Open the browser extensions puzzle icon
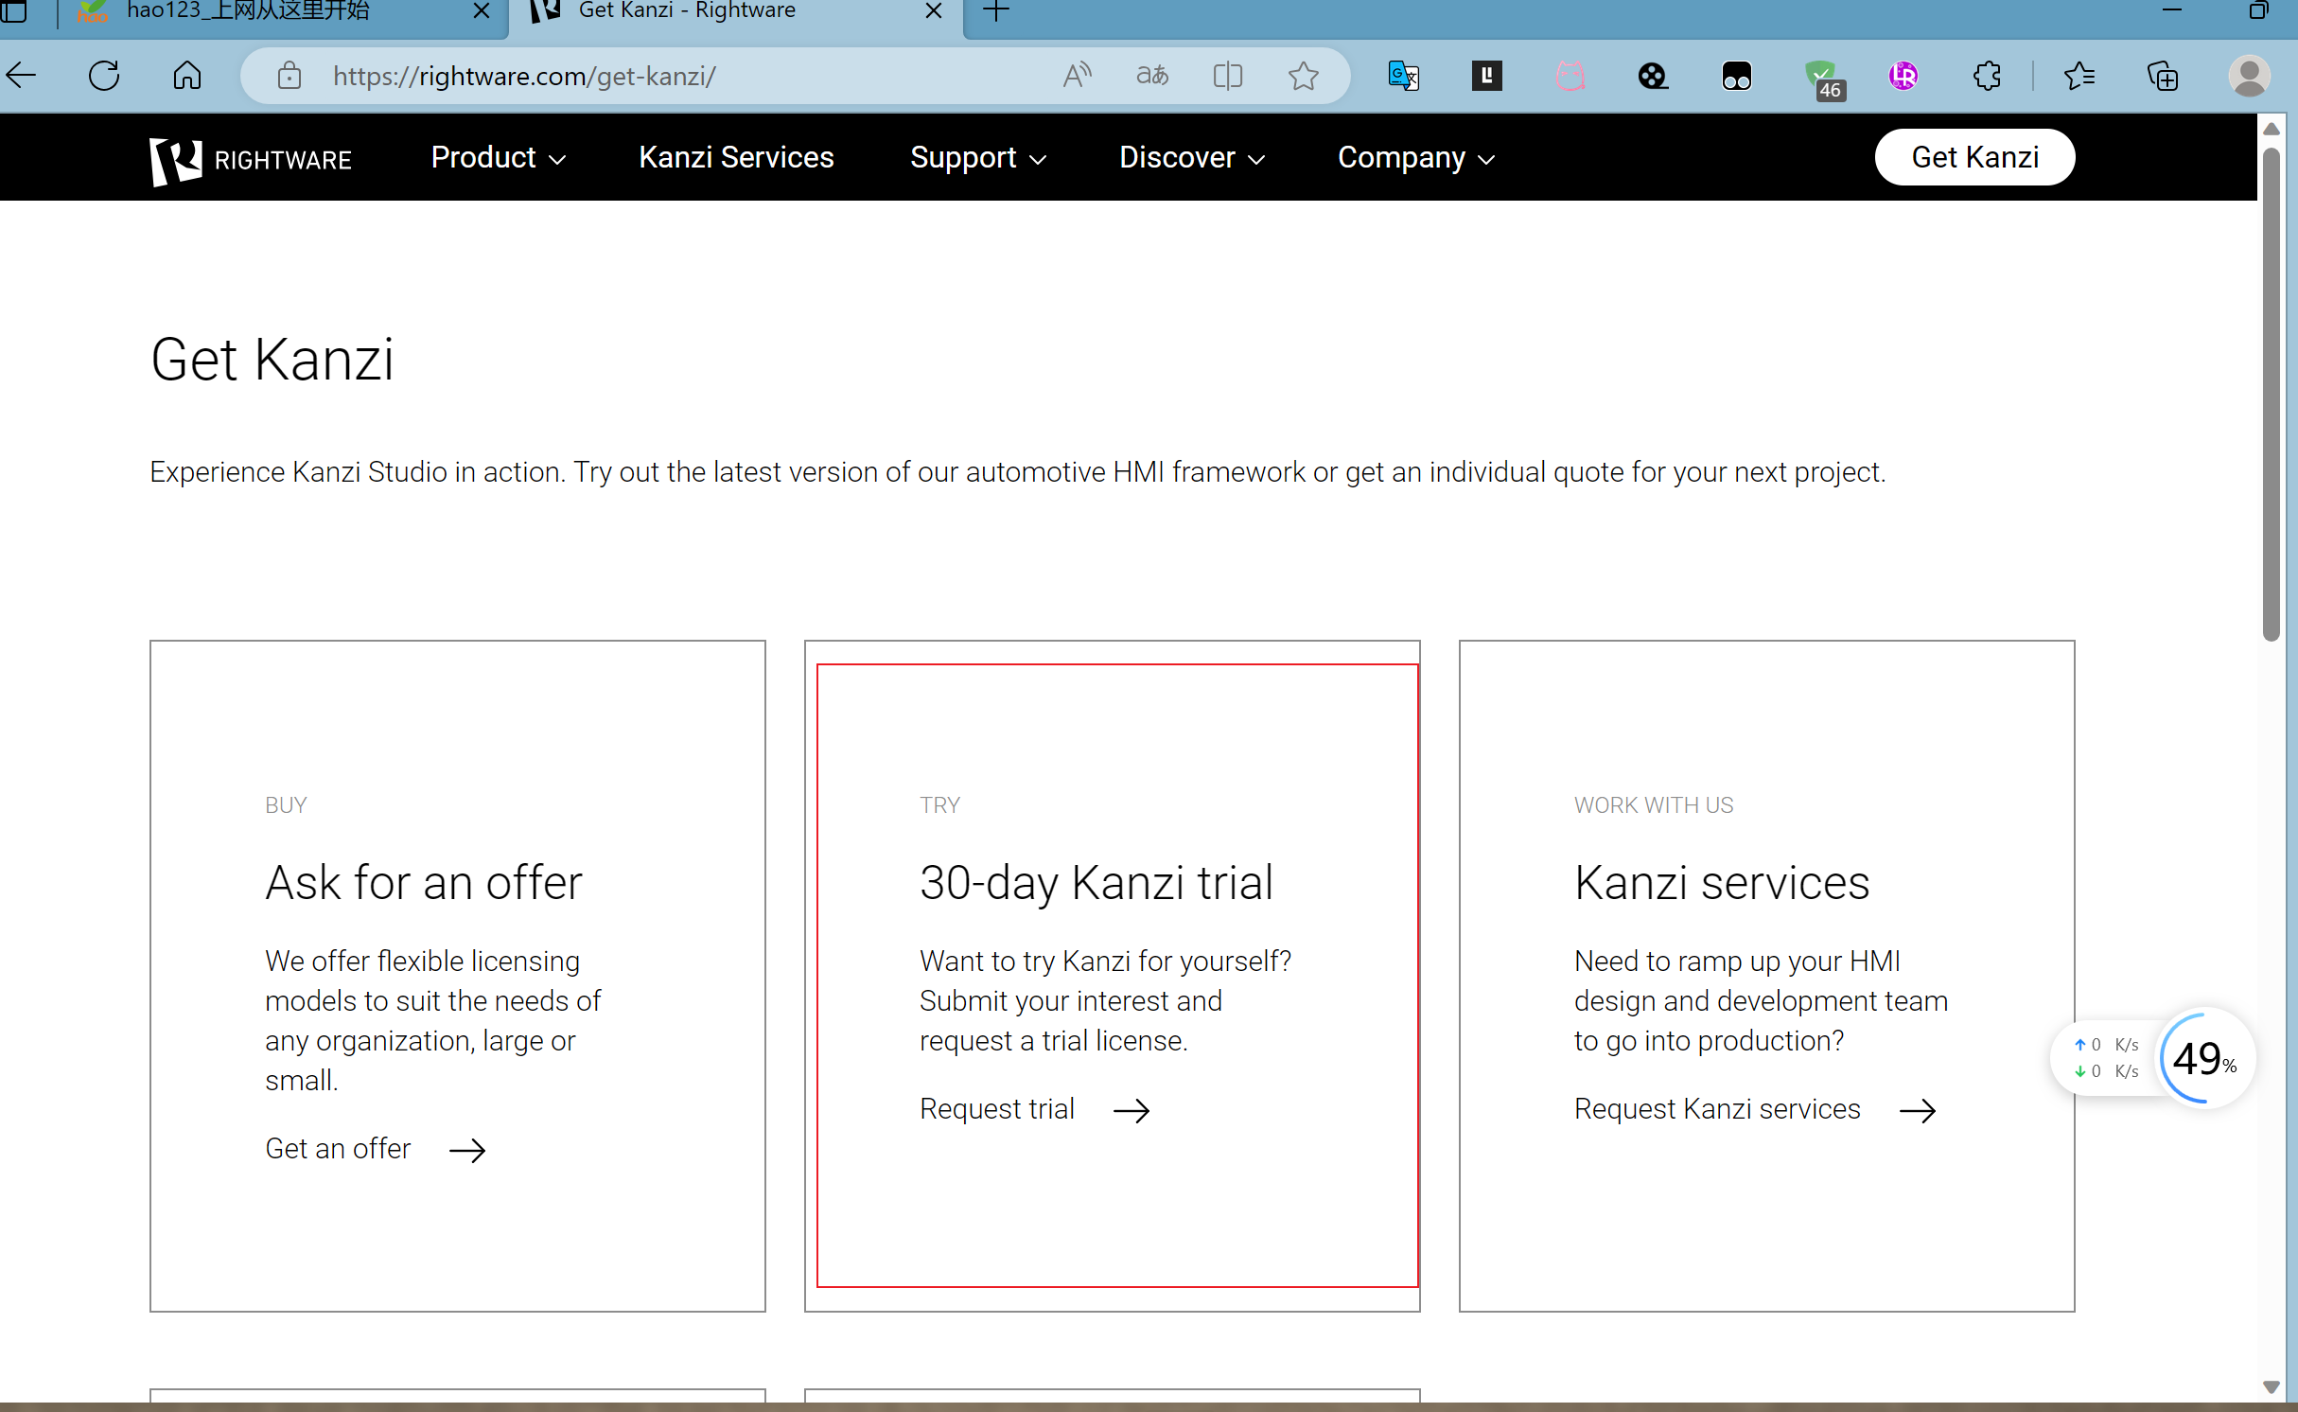The image size is (2298, 1412). (1987, 76)
